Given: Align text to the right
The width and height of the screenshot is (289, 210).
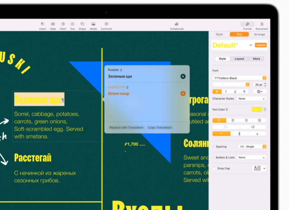Looking at the screenshot, I should point(246,120).
